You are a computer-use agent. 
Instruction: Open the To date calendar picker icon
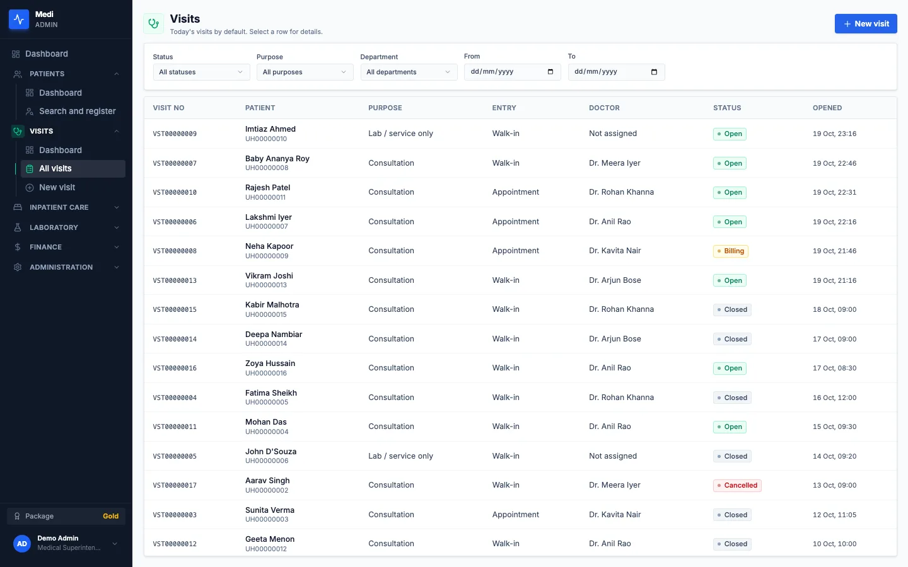pyautogui.click(x=654, y=72)
